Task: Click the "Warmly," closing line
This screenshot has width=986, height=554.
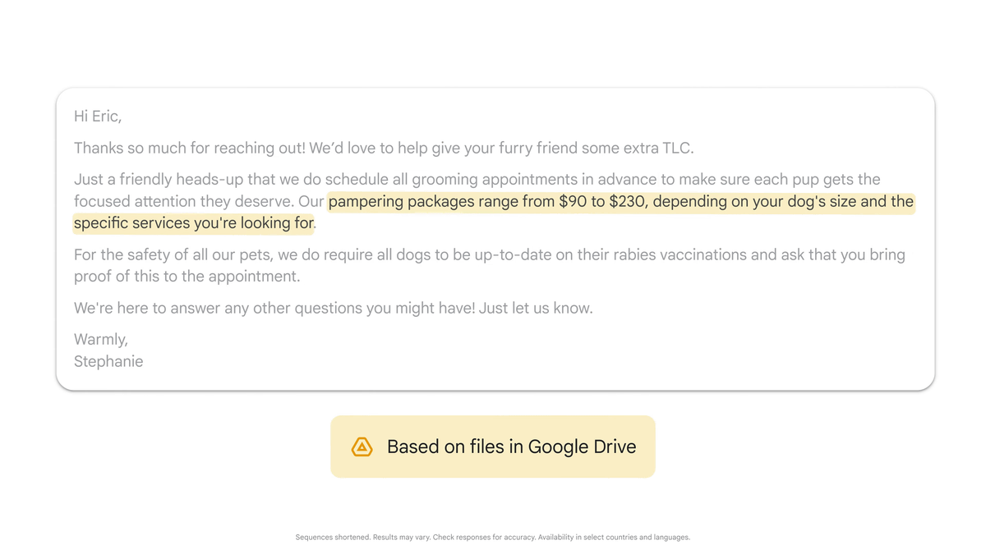Action: [100, 340]
